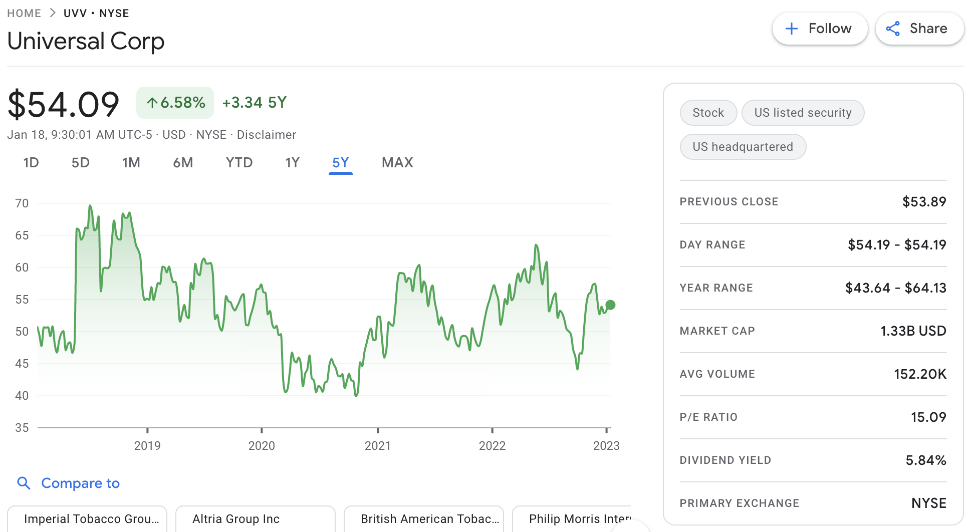
Task: Click the Day Range value $54.19 - $54.19
Action: 897,245
